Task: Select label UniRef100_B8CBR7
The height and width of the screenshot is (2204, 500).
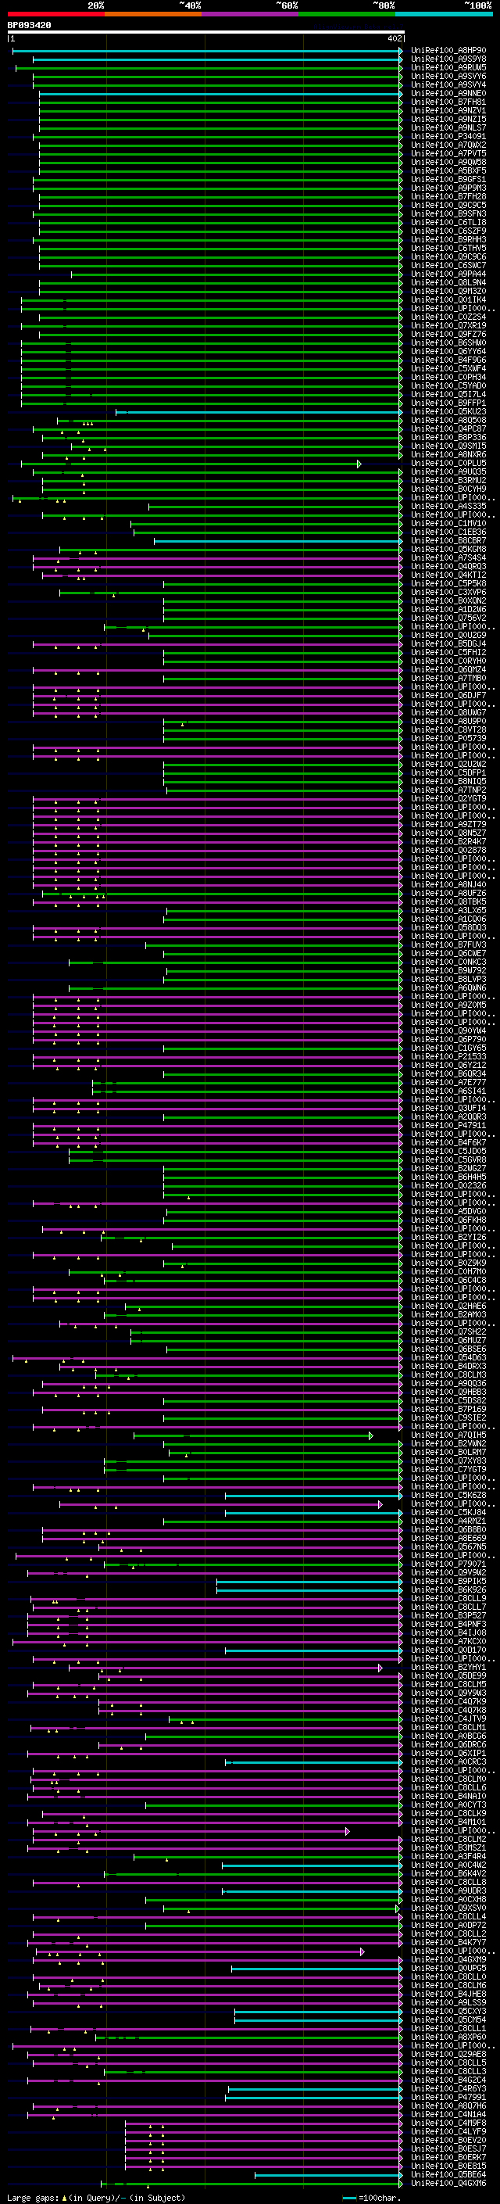Action: (448, 541)
